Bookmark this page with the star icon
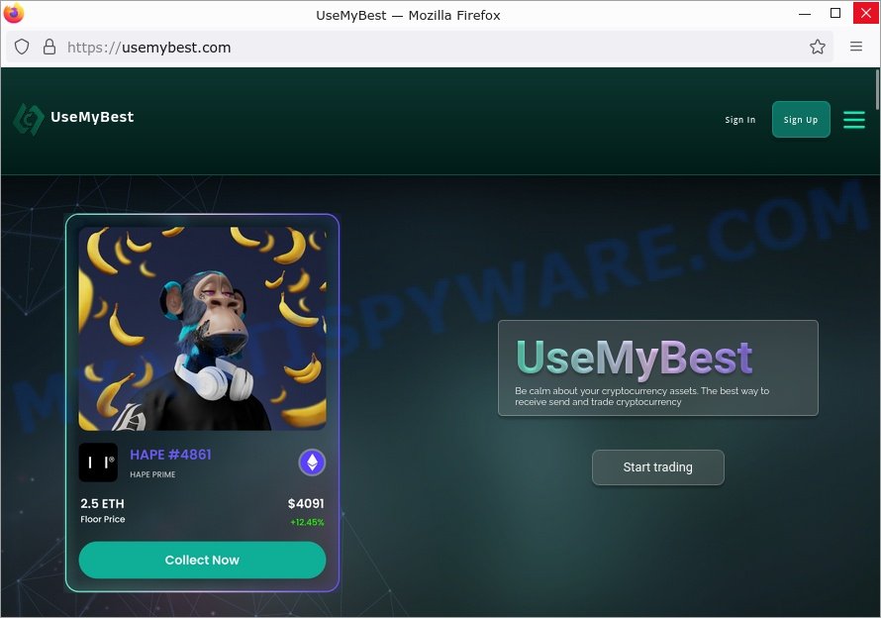This screenshot has width=881, height=618. (x=817, y=47)
